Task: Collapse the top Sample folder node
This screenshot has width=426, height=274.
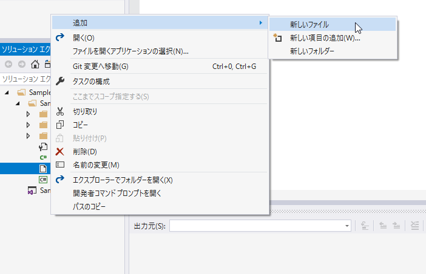Action: (7, 93)
